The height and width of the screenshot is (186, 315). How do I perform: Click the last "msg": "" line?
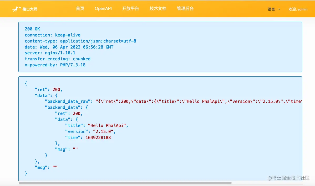[46, 167]
